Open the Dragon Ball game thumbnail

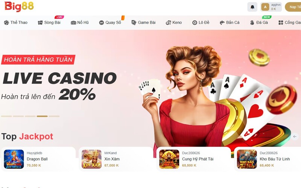click(14, 159)
